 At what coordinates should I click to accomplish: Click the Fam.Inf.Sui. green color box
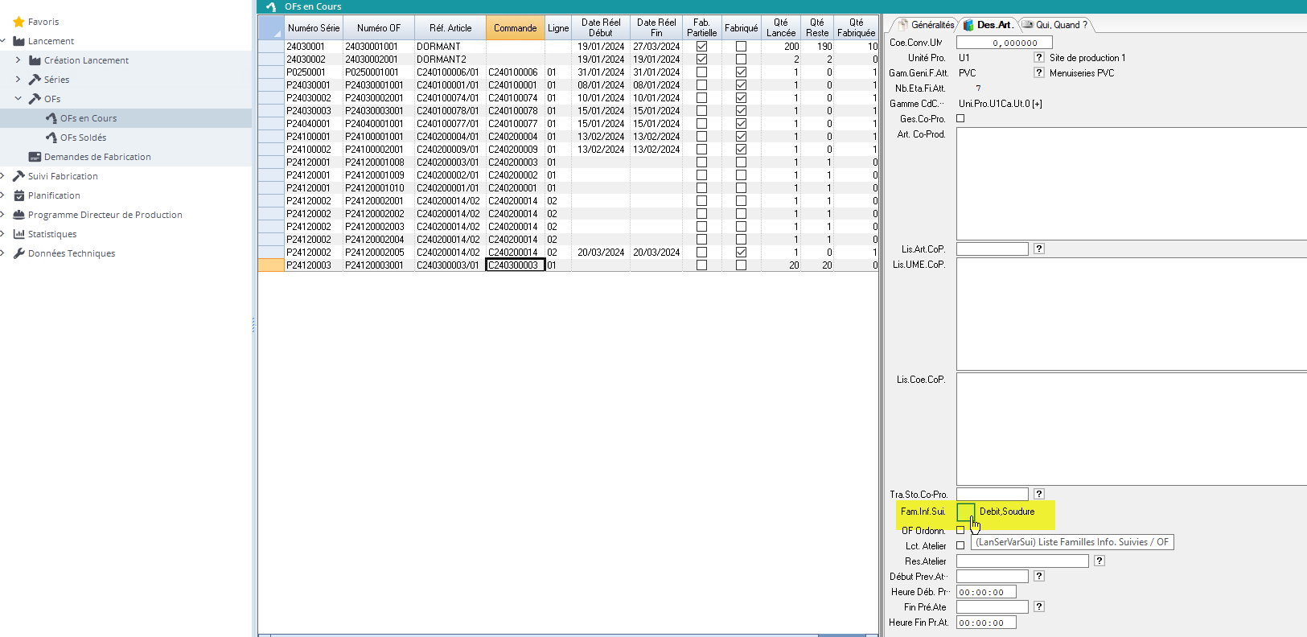965,512
